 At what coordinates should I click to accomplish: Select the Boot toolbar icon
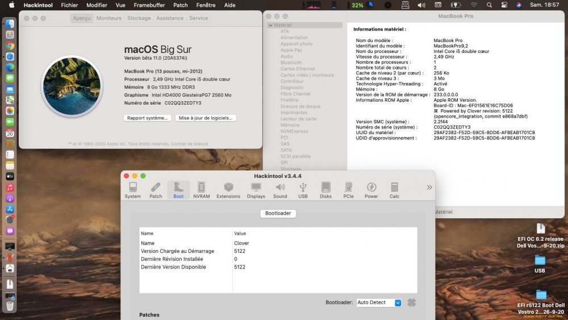tap(178, 190)
